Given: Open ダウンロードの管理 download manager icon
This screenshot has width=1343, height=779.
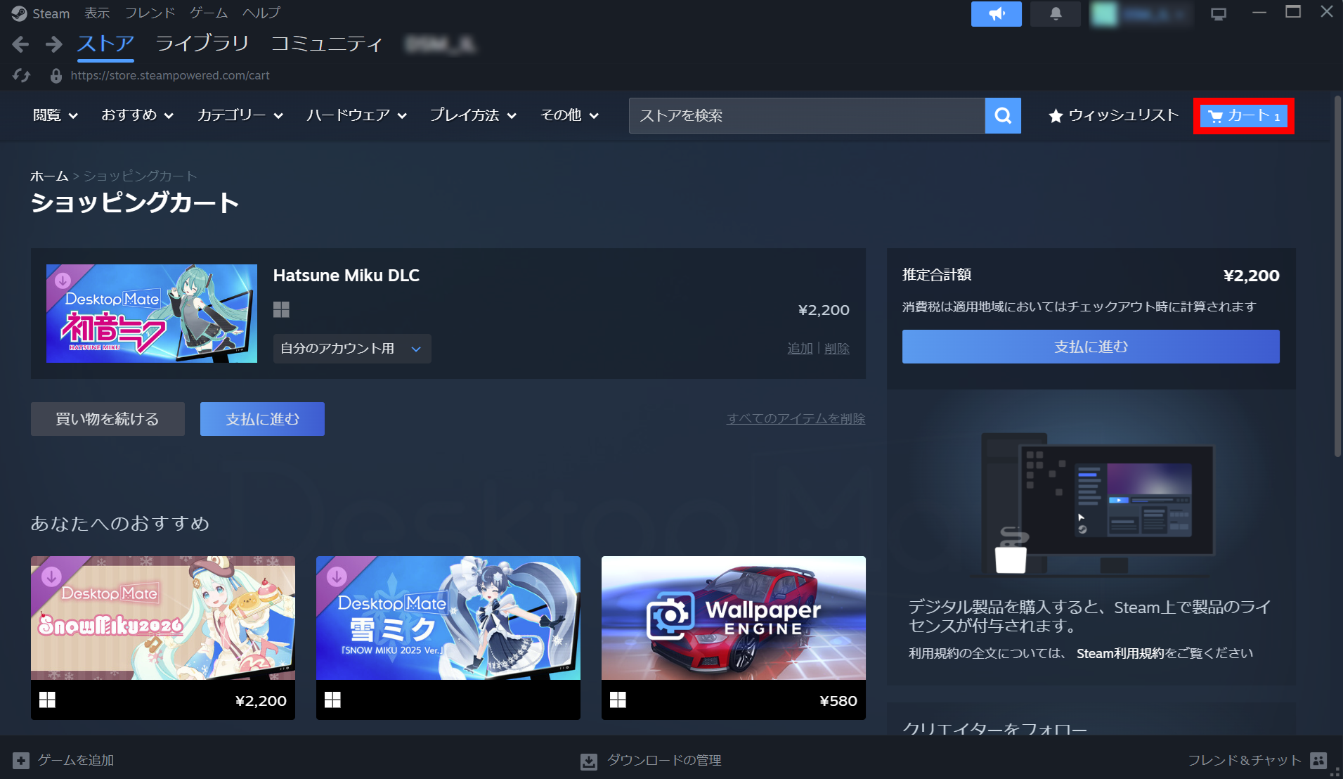Looking at the screenshot, I should (x=588, y=760).
